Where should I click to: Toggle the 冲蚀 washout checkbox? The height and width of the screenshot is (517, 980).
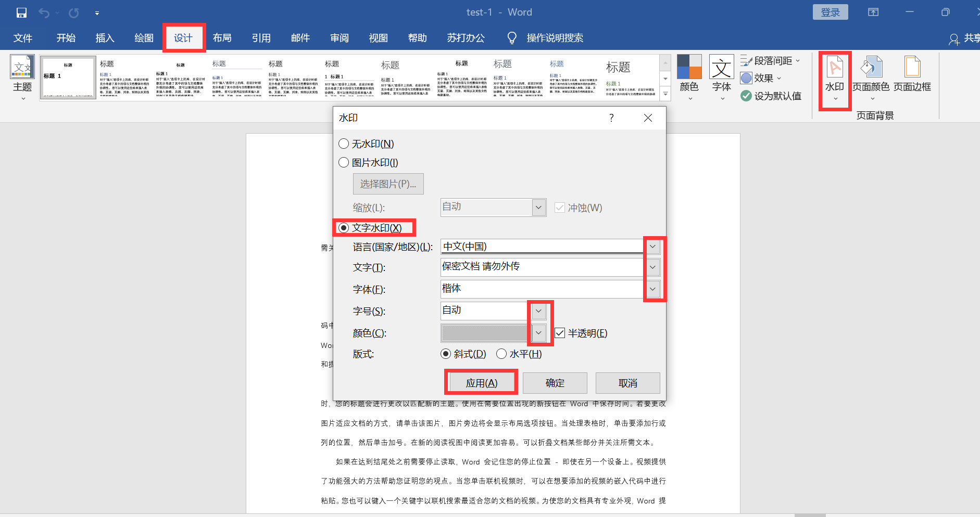coord(560,208)
